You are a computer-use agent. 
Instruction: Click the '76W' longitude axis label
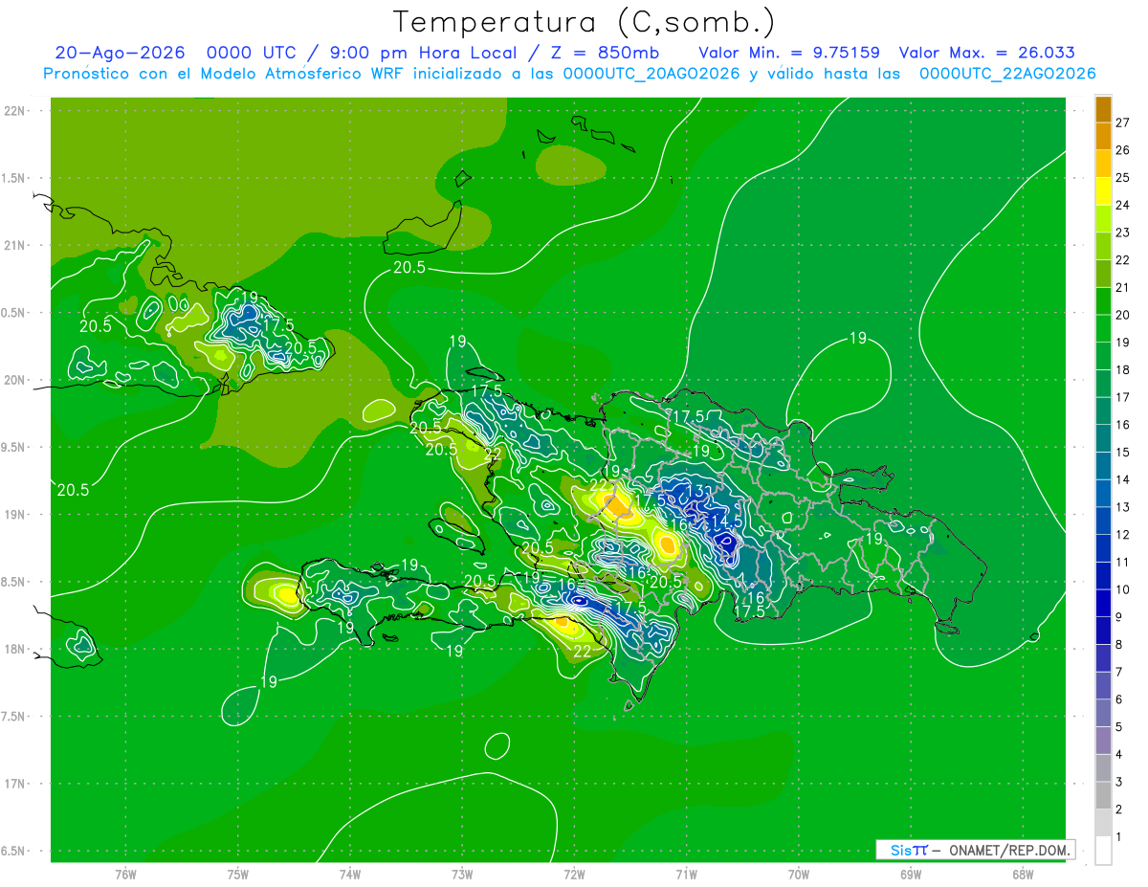tap(125, 874)
